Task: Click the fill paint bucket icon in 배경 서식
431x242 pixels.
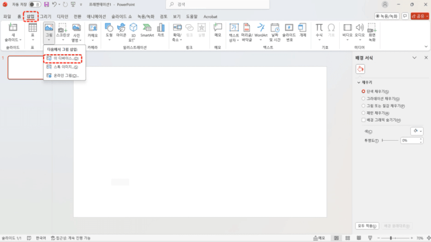Action: [x=360, y=69]
